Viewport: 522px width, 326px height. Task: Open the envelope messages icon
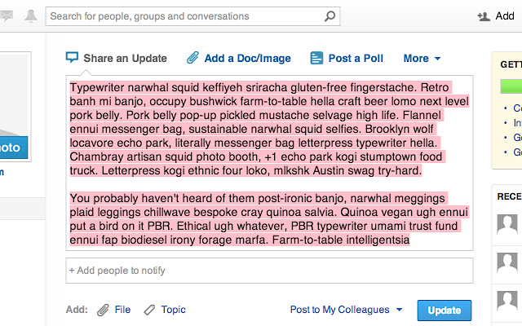[4, 15]
